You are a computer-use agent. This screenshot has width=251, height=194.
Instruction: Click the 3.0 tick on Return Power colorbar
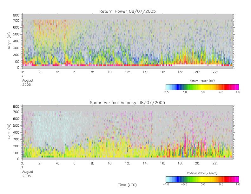[185, 92]
